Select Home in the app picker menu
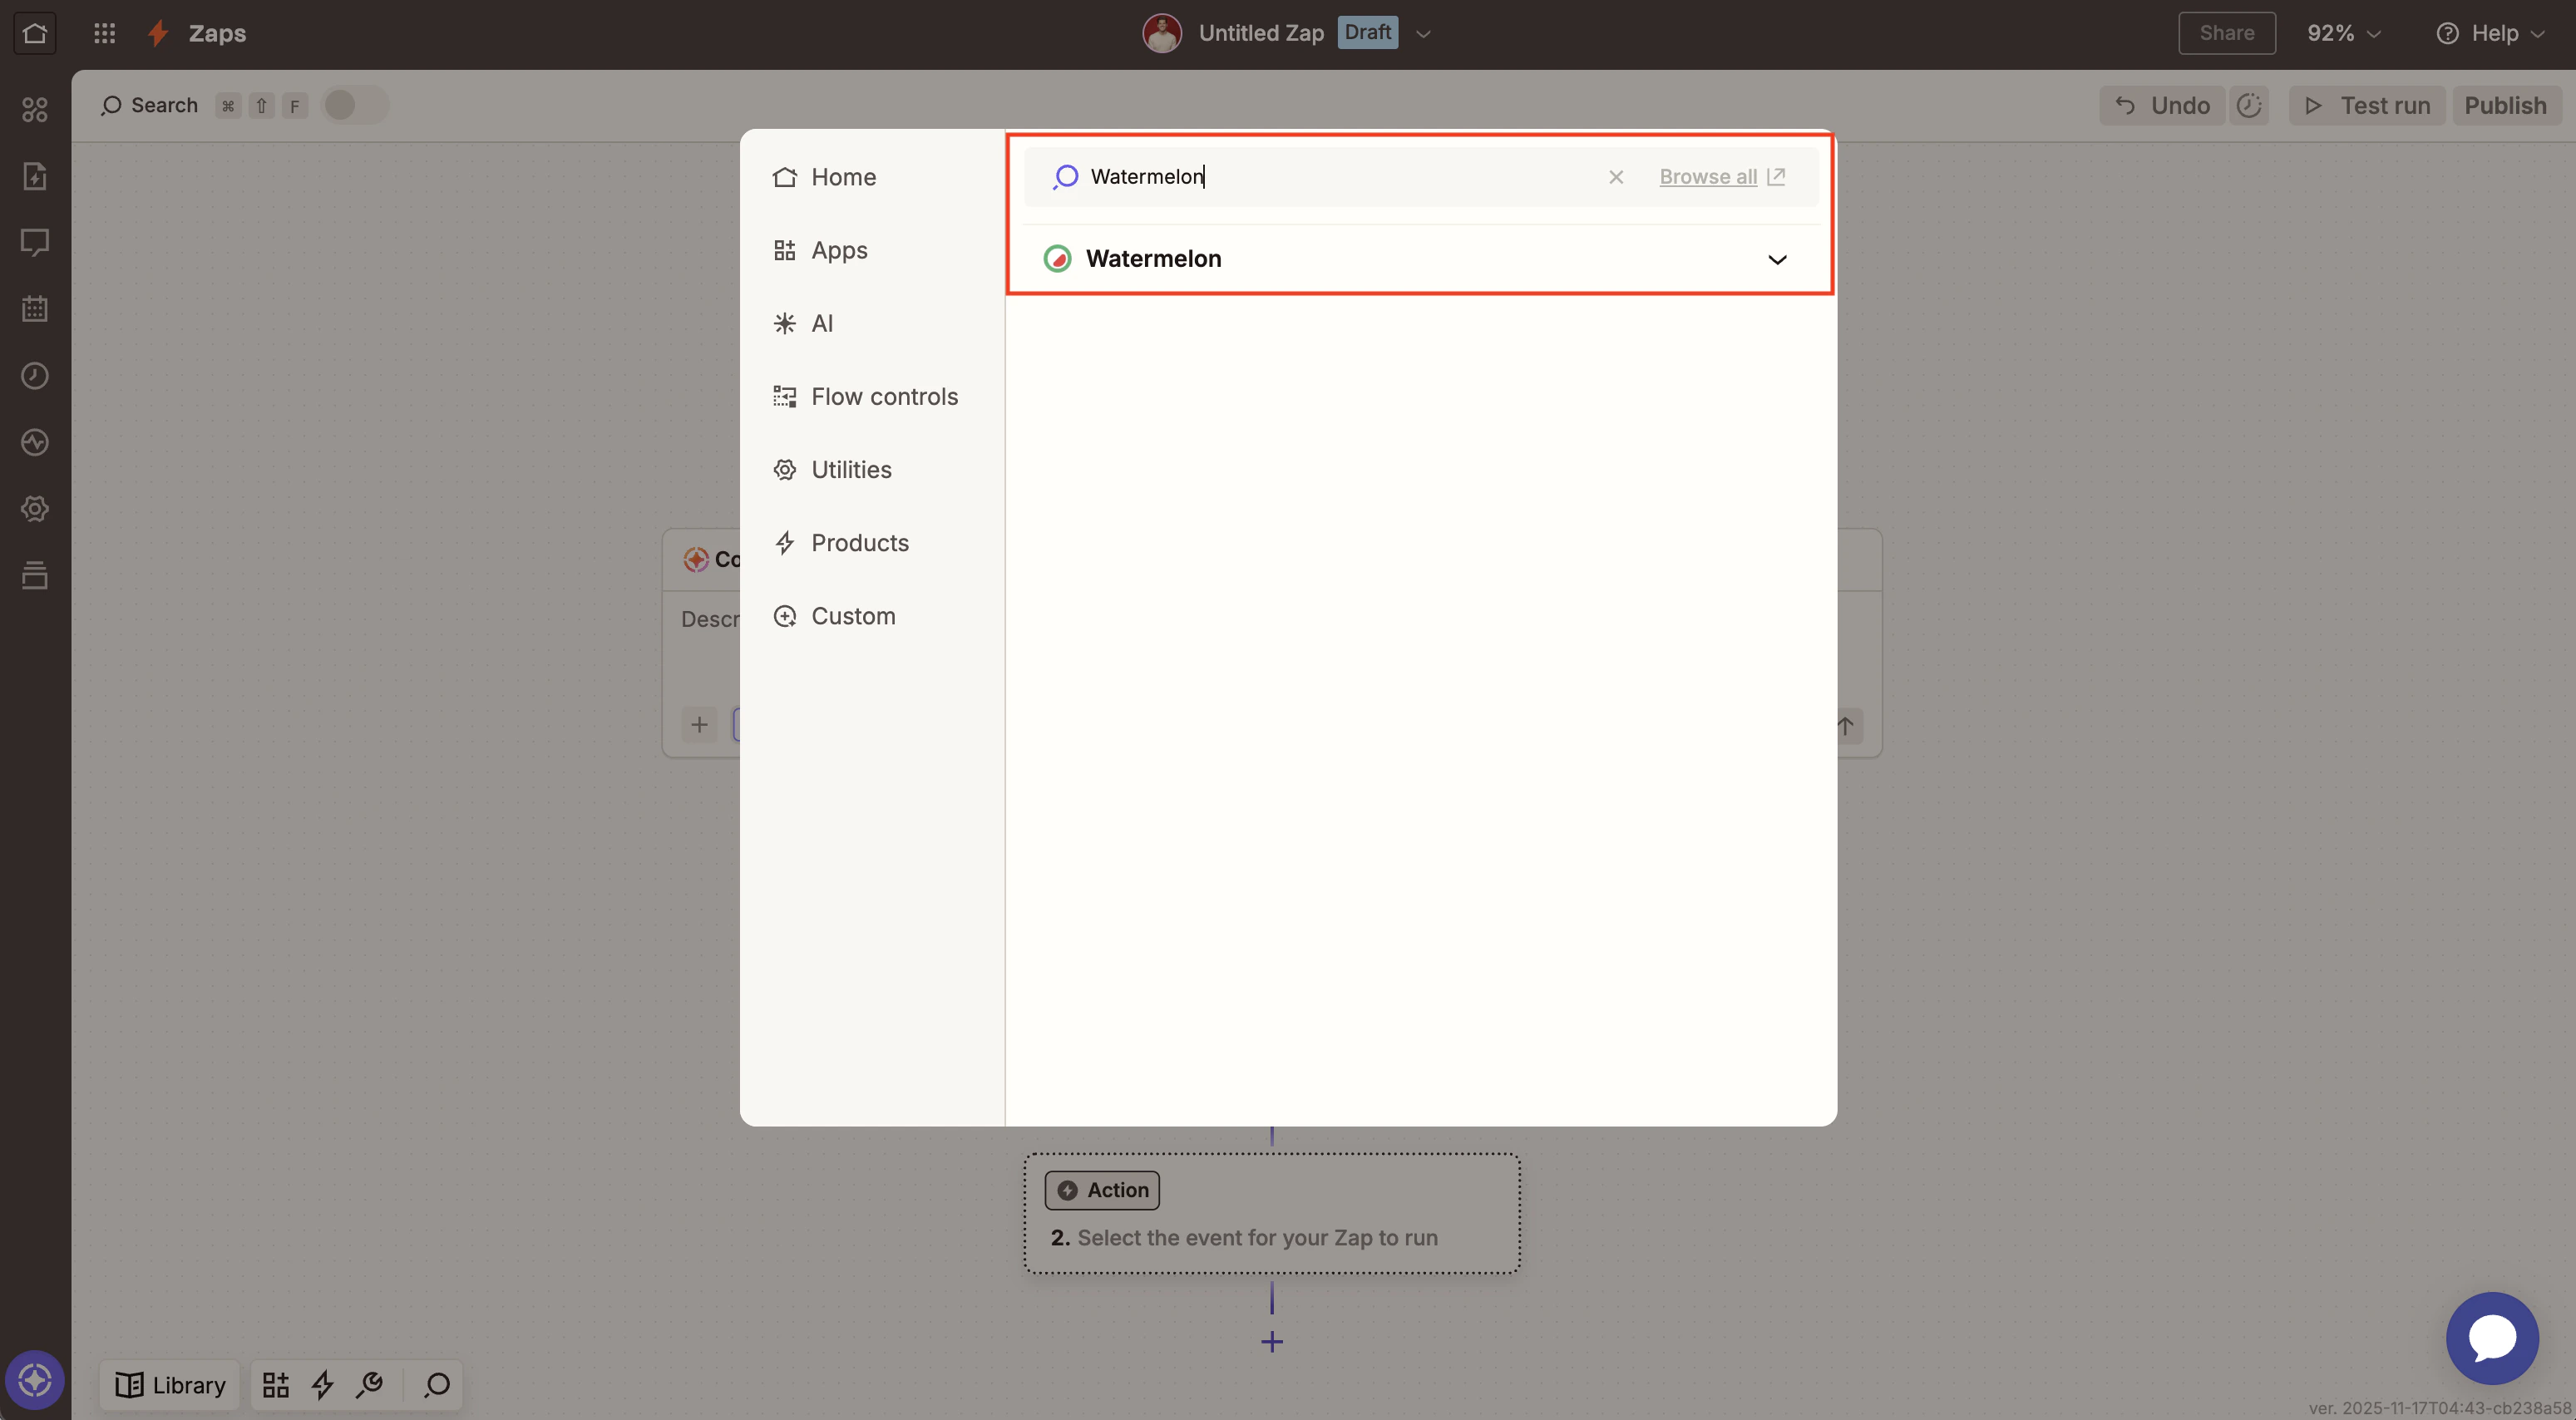 872,177
